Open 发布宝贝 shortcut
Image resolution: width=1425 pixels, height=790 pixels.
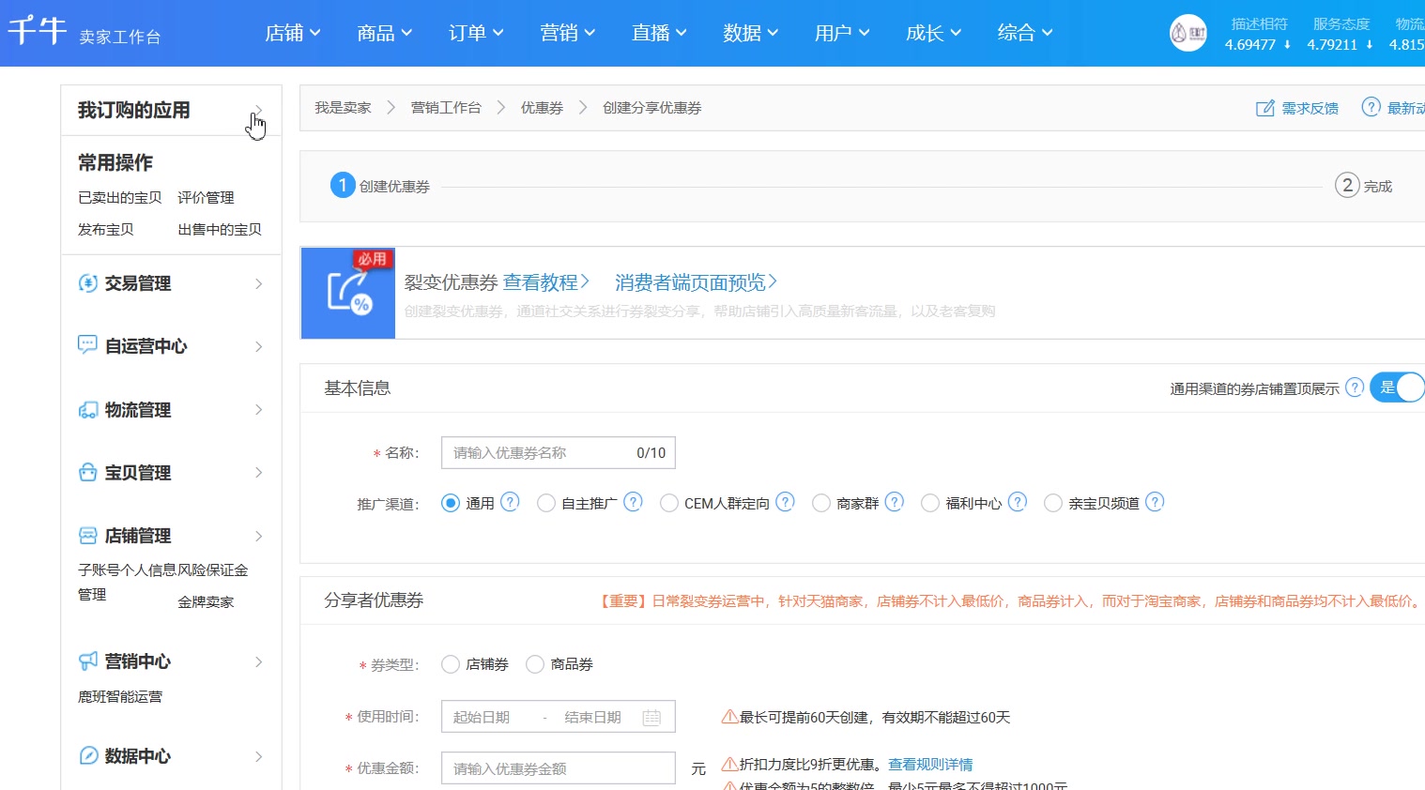(106, 230)
